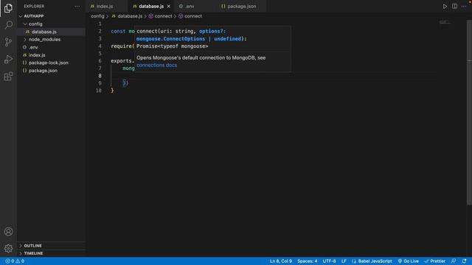Click the Prettier status bar item

click(x=434, y=261)
